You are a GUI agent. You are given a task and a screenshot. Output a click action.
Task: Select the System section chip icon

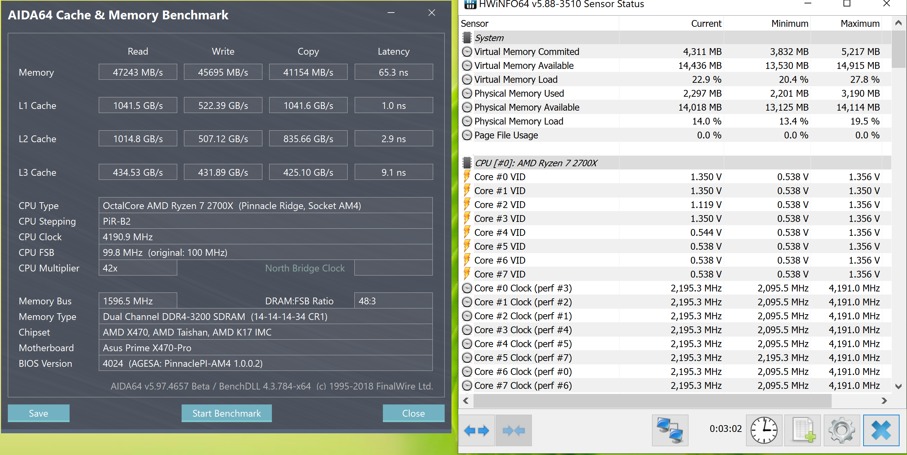coord(467,38)
